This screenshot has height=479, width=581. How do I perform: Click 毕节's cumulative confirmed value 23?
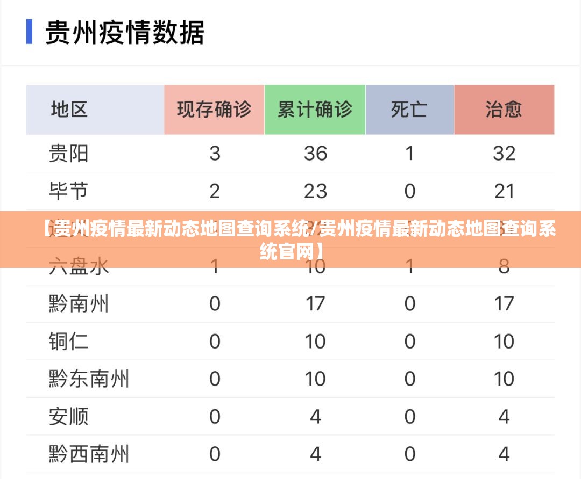pyautogui.click(x=315, y=191)
